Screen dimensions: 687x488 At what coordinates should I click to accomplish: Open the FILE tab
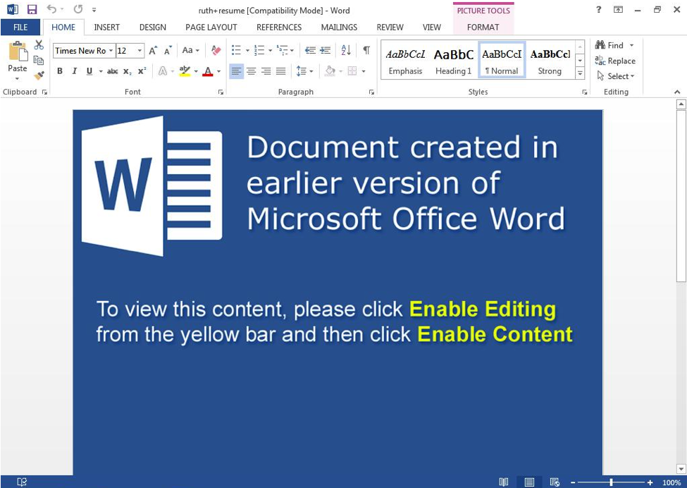click(x=20, y=28)
